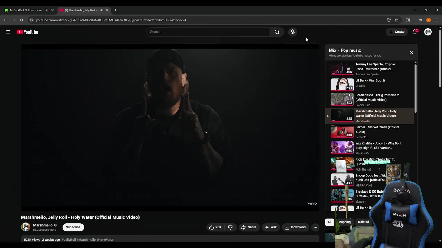Open the Marshmello channel name link

click(43, 225)
